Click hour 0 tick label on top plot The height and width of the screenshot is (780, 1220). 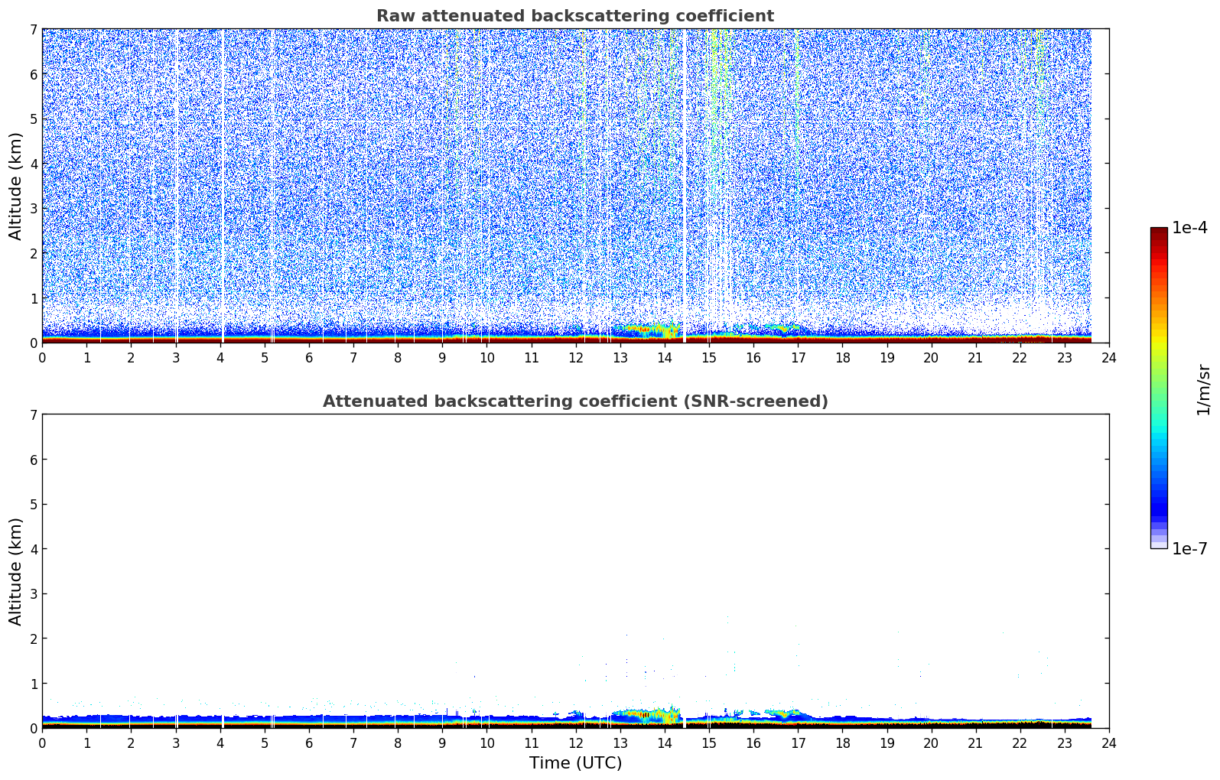point(42,358)
